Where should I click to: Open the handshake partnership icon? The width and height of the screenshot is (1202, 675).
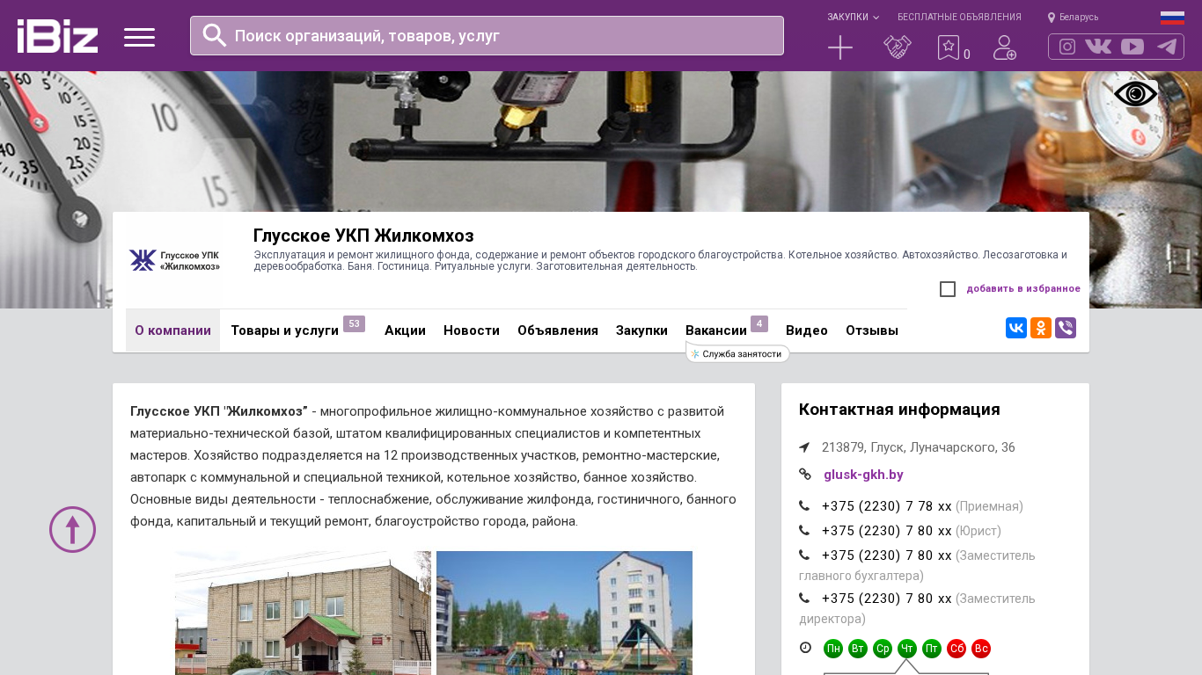tap(898, 47)
